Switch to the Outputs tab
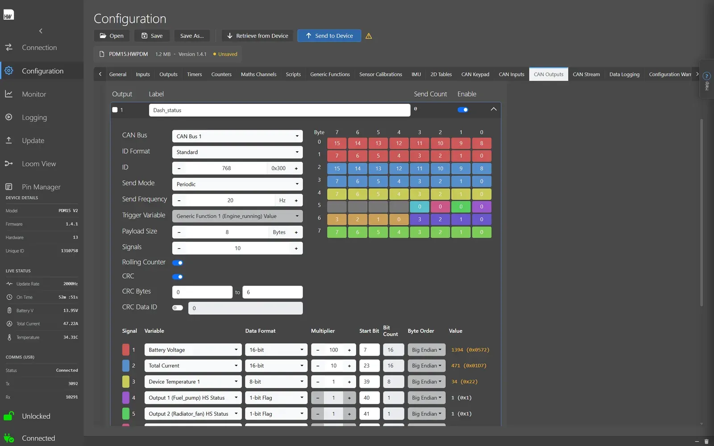This screenshot has height=446, width=714. coord(168,74)
